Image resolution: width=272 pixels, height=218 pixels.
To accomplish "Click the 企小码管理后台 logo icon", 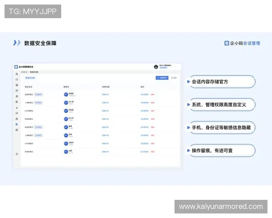I will click(x=16, y=67).
